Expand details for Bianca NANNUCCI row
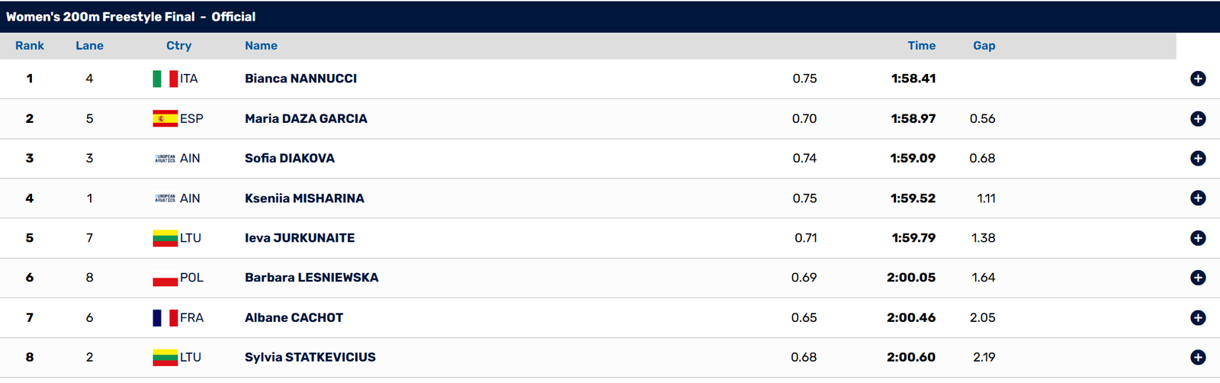The width and height of the screenshot is (1220, 383). [1198, 79]
